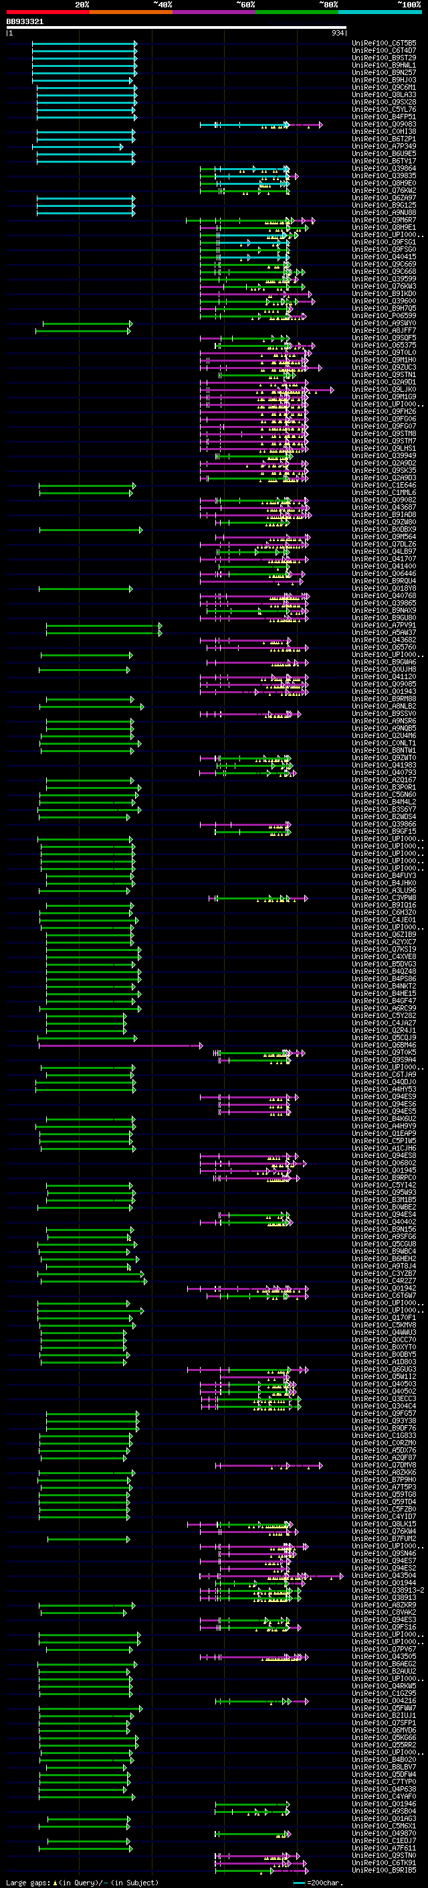Viewport: 428px width, 1888px height.
Task: Select hit UniRef100_B6TV17
Action: (384, 161)
